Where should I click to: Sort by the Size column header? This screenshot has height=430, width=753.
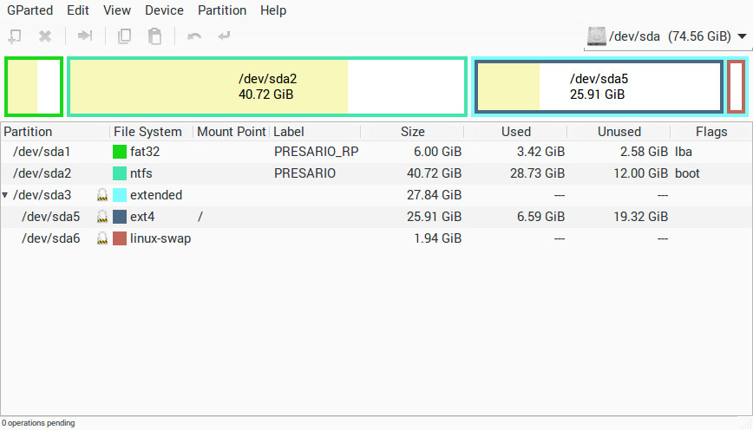(412, 132)
